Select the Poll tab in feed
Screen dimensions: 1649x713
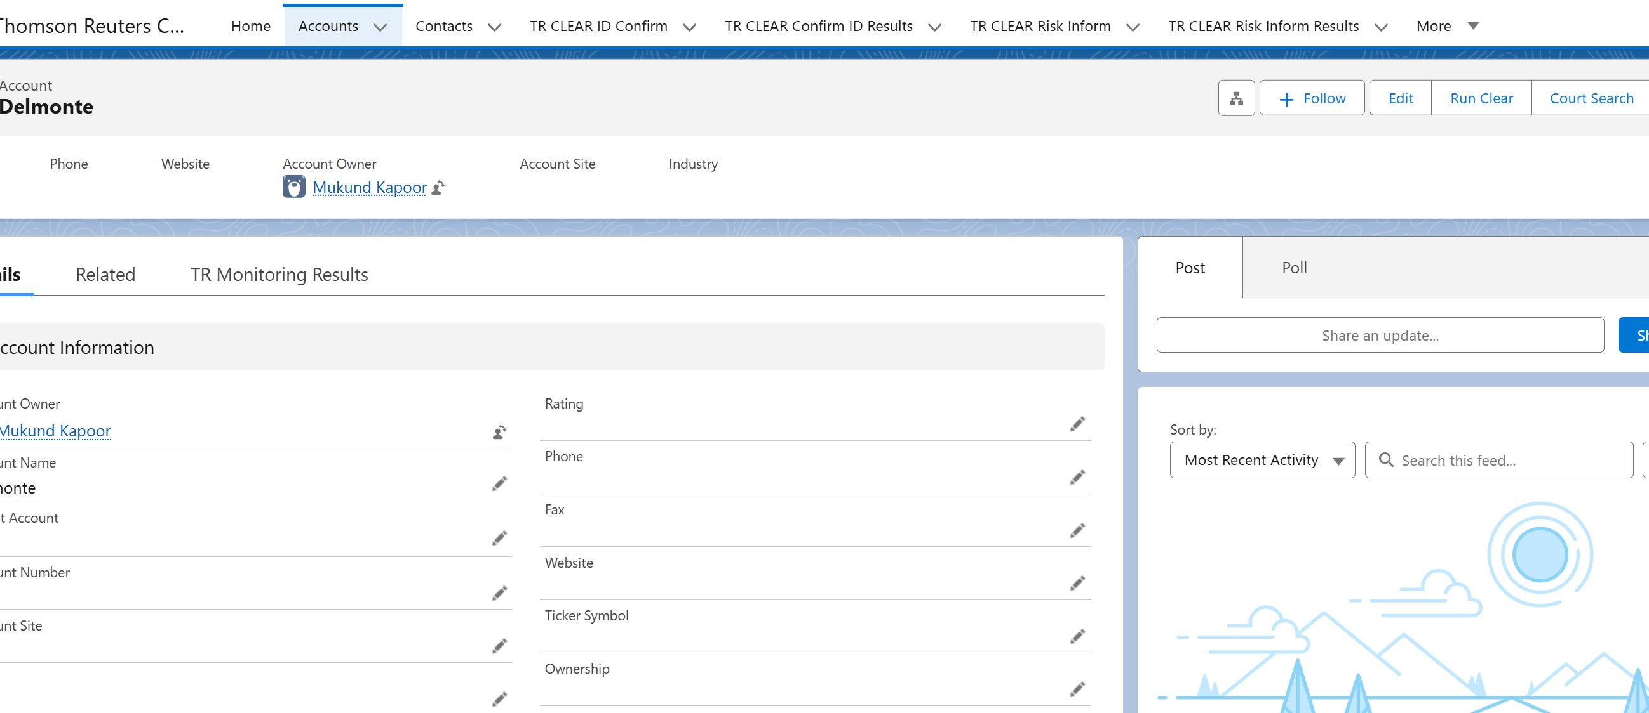[x=1295, y=268]
